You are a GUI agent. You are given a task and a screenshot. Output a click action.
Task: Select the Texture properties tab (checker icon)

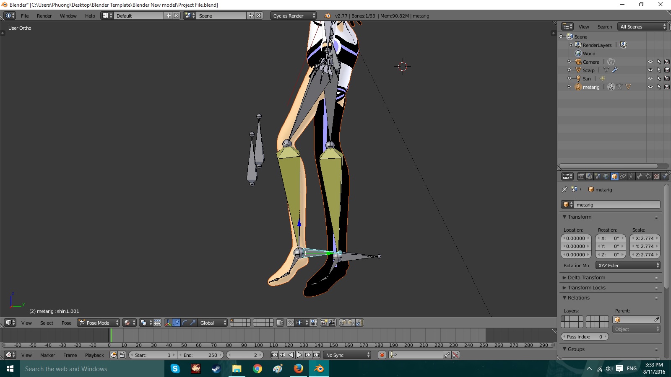(x=656, y=176)
